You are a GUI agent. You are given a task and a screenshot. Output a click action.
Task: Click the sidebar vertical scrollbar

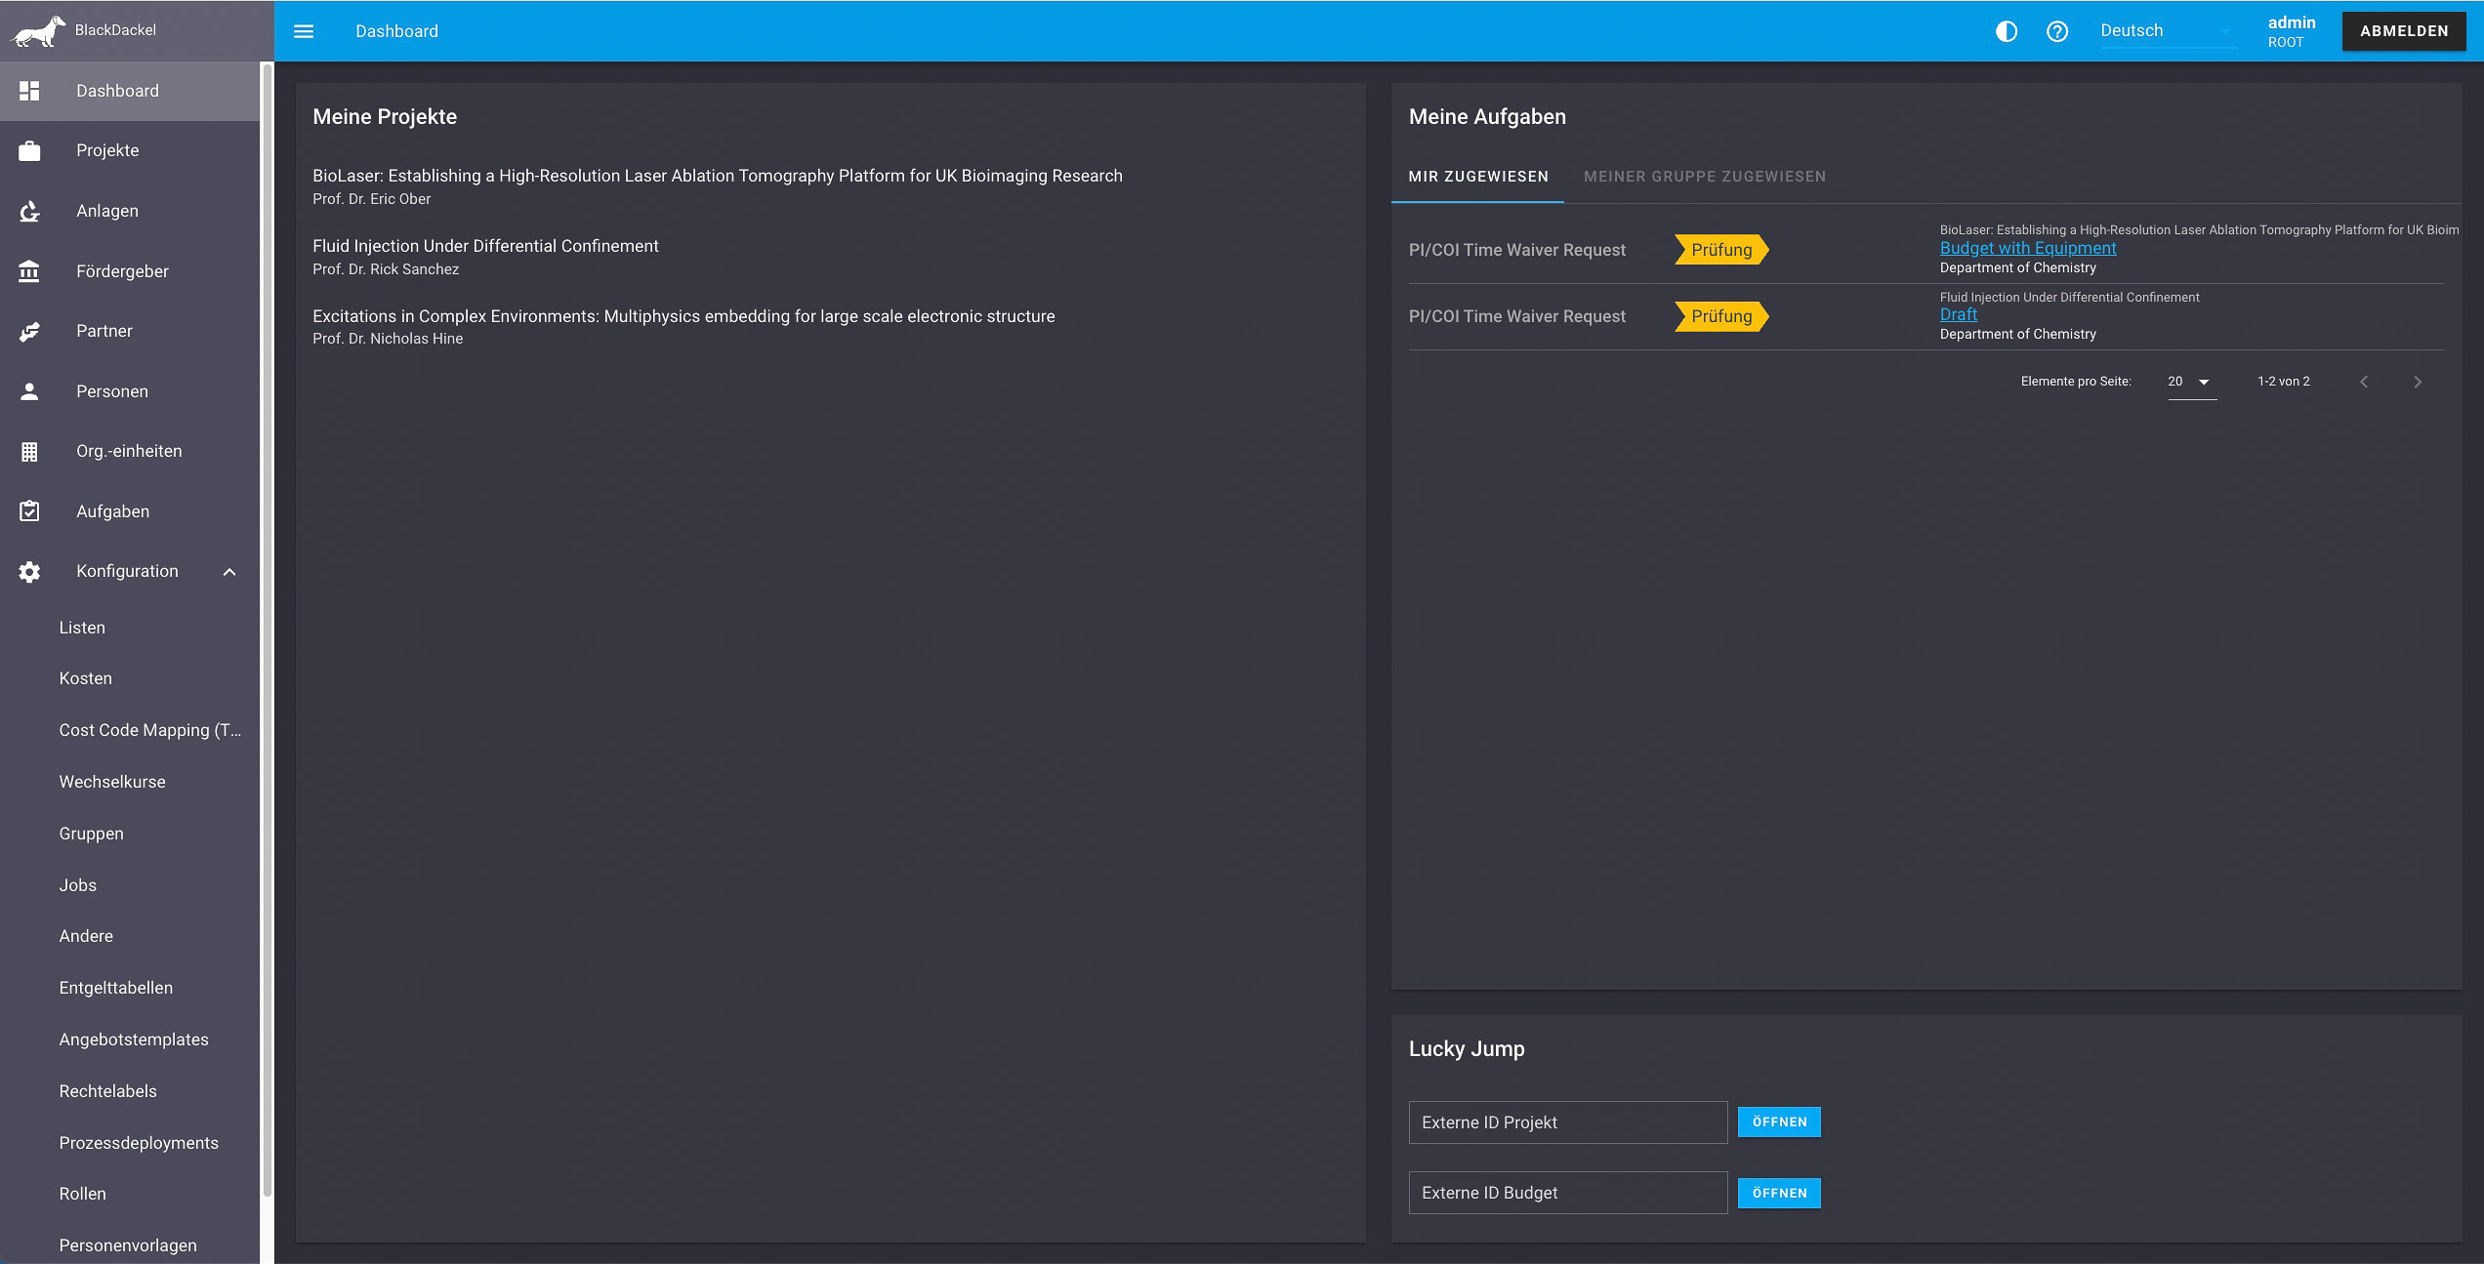click(x=267, y=631)
